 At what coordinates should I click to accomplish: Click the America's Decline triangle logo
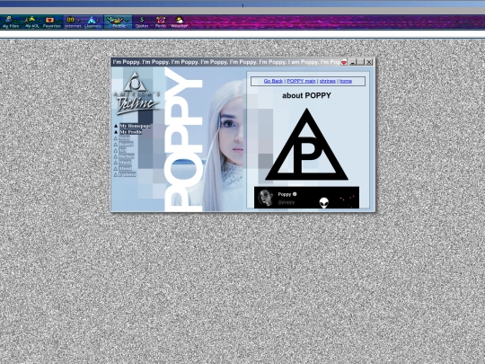click(134, 82)
